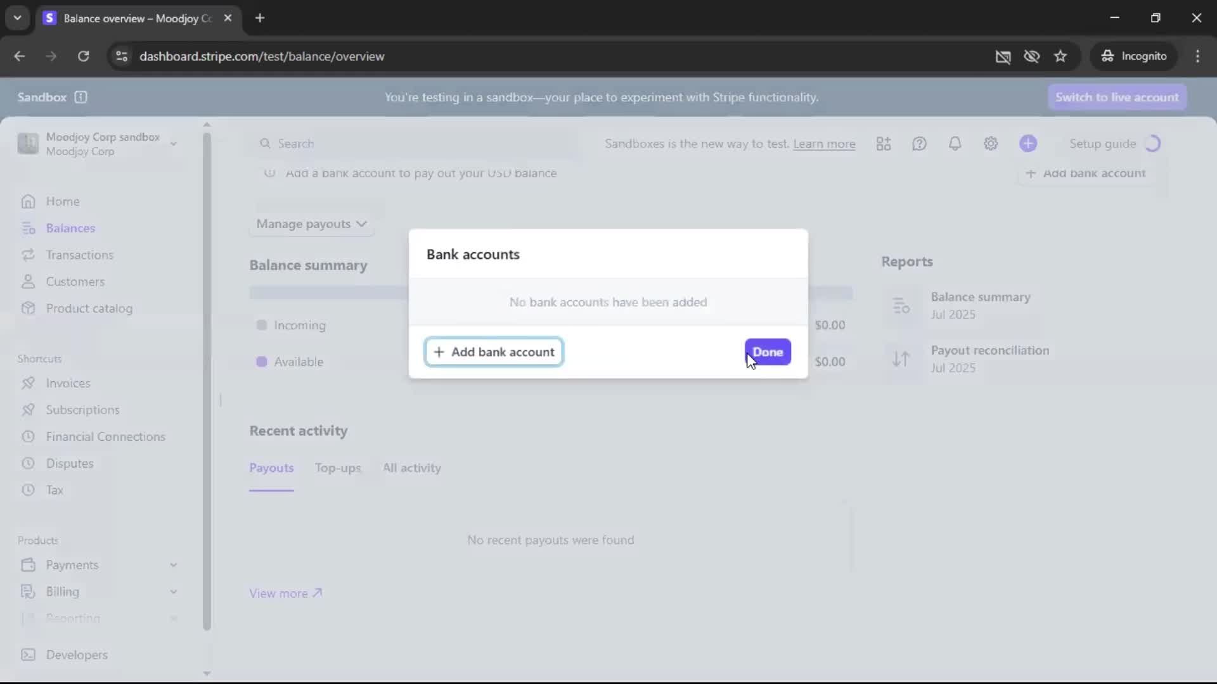The height and width of the screenshot is (684, 1217).
Task: Open the settings gear icon
Action: 991,144
